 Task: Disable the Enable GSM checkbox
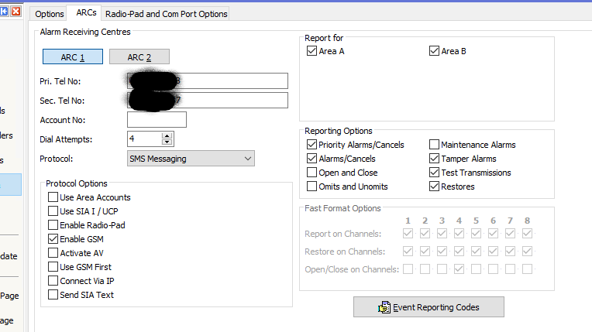53,239
